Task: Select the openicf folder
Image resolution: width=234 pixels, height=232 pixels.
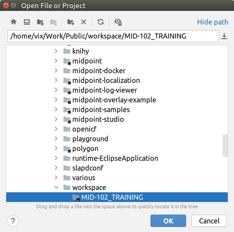Action: click(x=117, y=129)
